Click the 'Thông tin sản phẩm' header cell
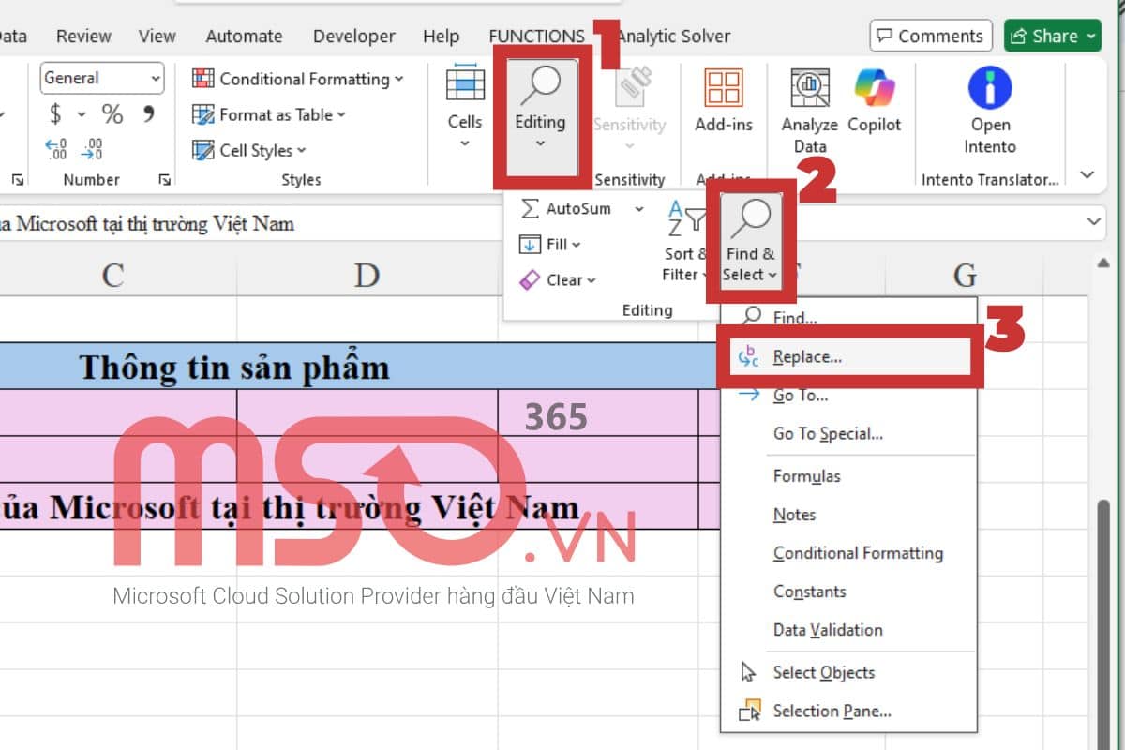1125x750 pixels. 234,367
